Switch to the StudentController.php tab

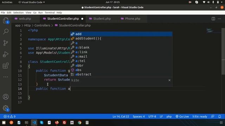pos(63,19)
